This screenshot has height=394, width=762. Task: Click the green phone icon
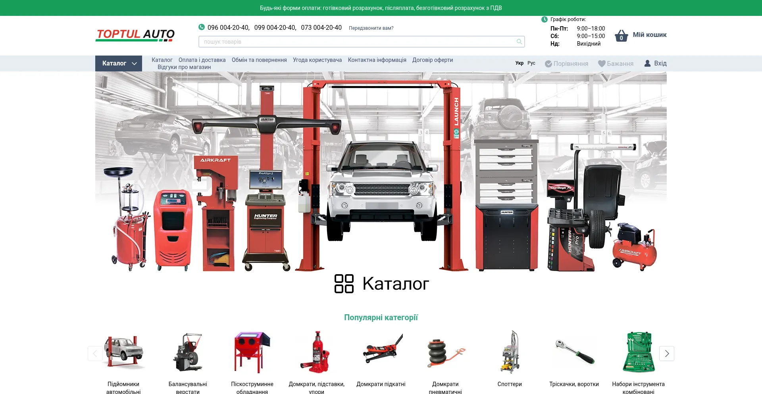[x=202, y=27]
